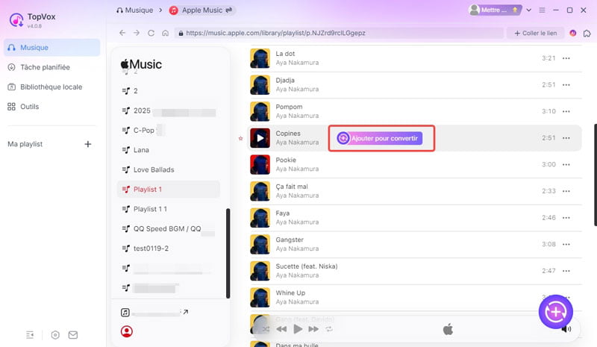Click the Mettre à niveau account button
Viewport: 597px width, 347px height.
[495, 10]
